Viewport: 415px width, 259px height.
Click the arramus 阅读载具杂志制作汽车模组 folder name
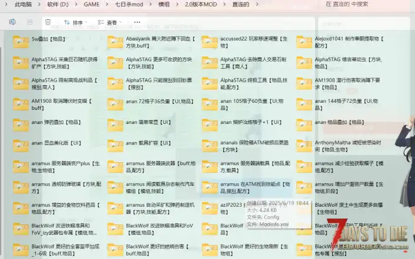pyautogui.click(x=160, y=187)
